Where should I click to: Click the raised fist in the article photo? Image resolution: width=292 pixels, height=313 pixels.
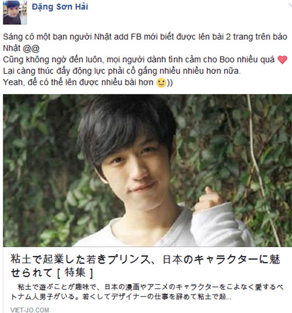208,200
